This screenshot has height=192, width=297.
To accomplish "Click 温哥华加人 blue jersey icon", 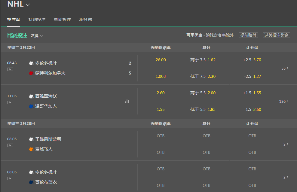I will [31, 106].
